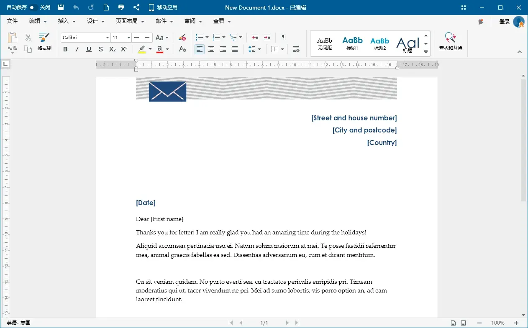Screen dimensions: 528x328
Task: Toggle italic formatting
Action: pyautogui.click(x=77, y=49)
